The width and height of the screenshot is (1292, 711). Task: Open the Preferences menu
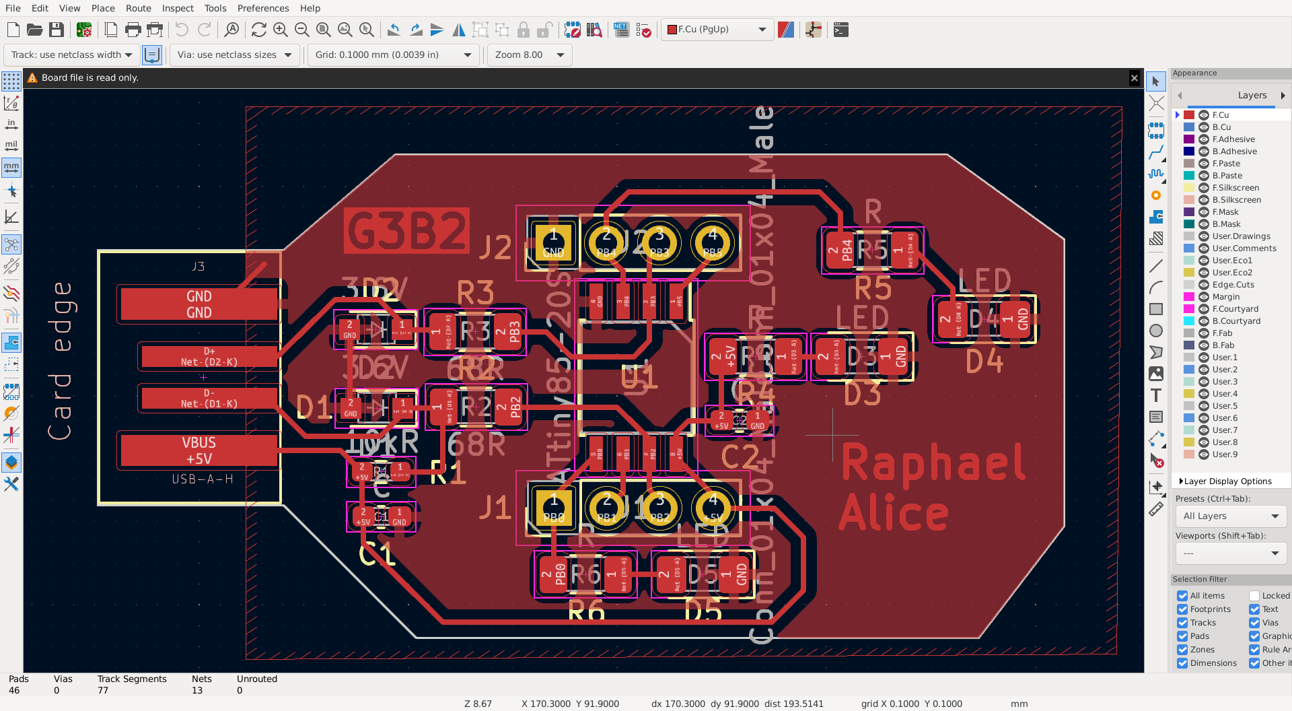263,8
